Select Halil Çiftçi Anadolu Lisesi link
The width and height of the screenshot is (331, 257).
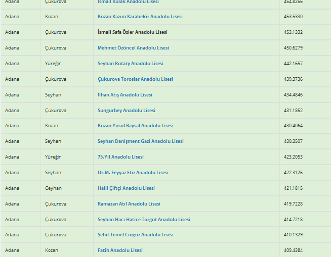[126, 188]
